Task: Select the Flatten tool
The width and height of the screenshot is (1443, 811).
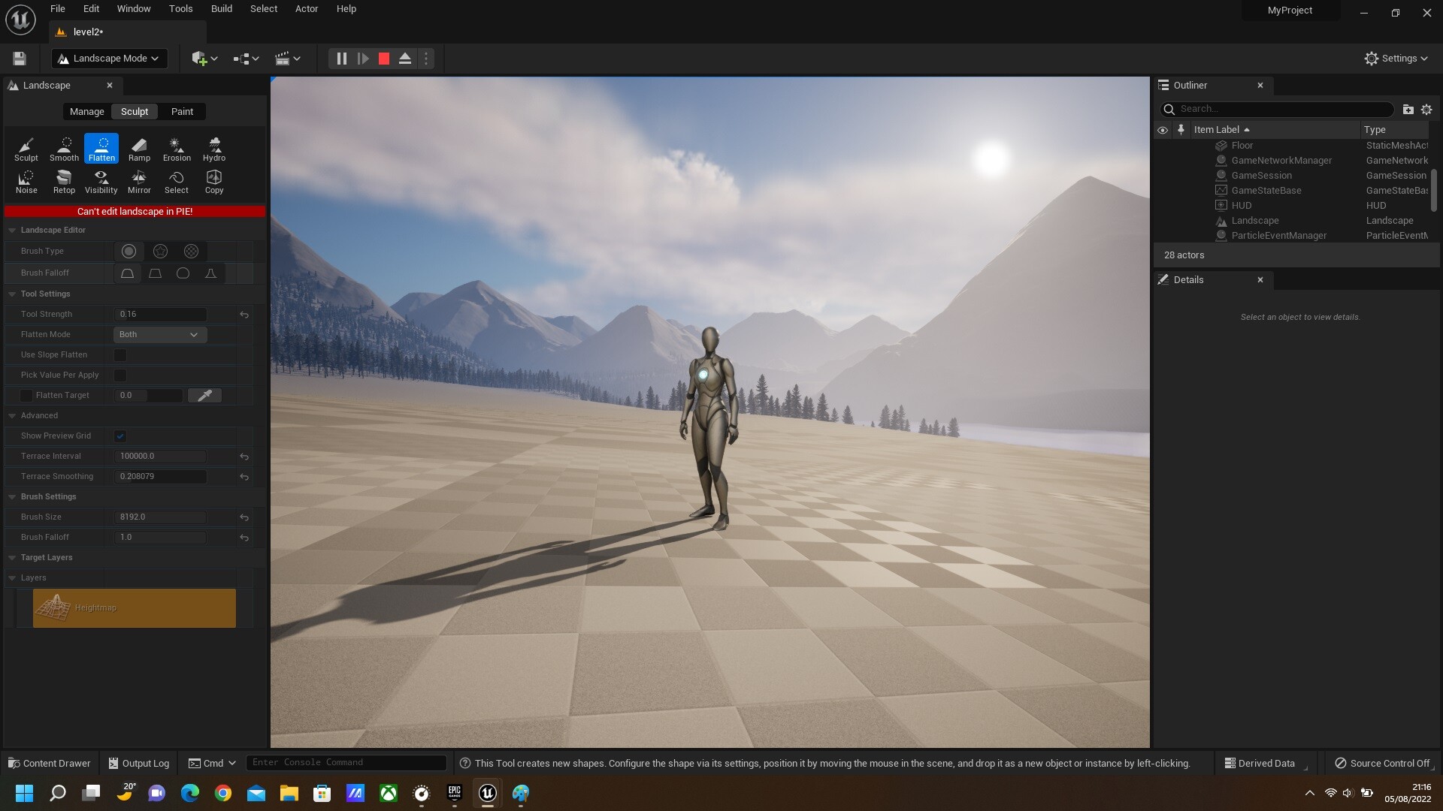Action: [x=101, y=149]
